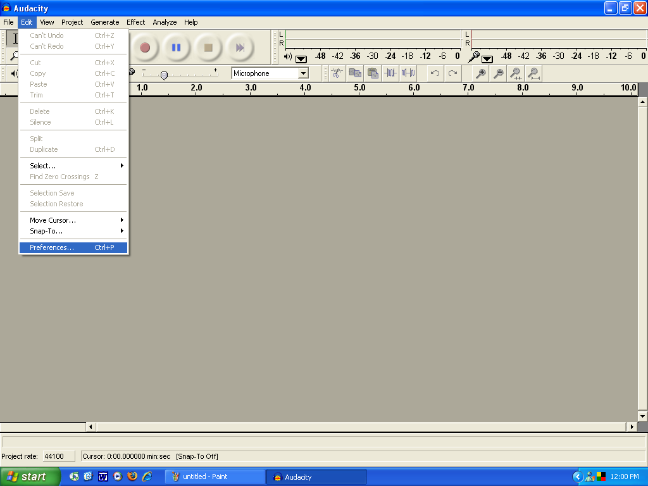
Task: Select the Cut toolbar icon
Action: click(337, 73)
